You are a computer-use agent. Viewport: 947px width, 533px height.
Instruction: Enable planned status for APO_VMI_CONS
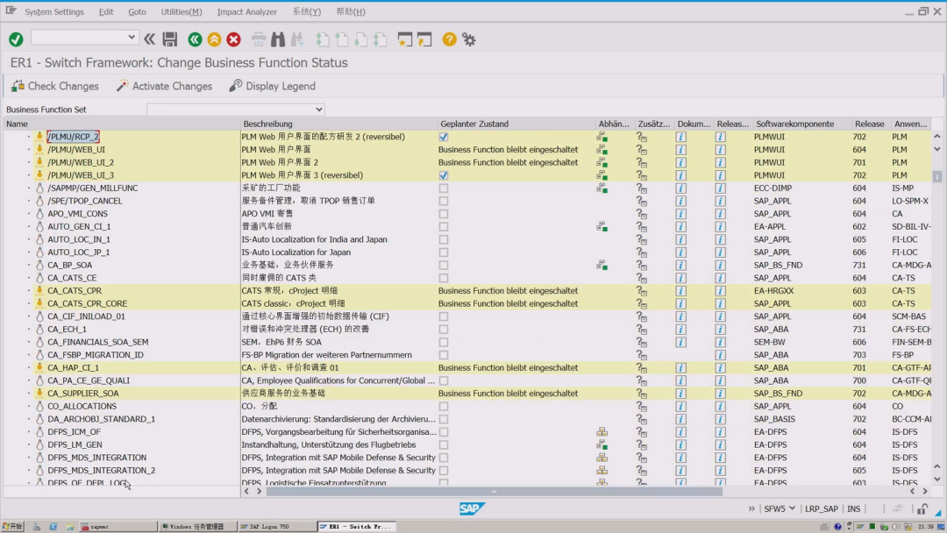click(x=444, y=214)
